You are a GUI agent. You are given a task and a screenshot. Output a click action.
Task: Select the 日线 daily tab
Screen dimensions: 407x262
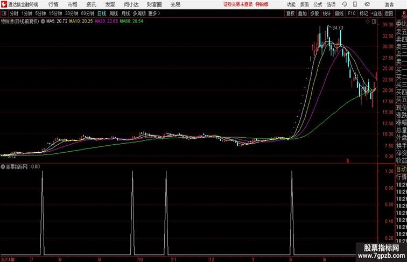tap(102, 13)
